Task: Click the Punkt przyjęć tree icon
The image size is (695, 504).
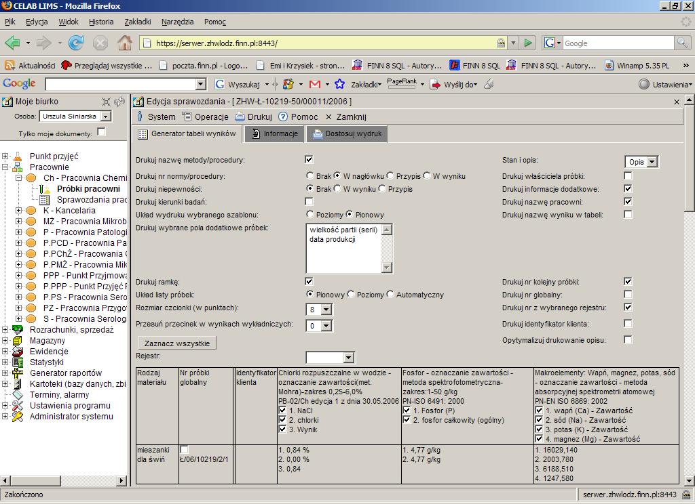Action: pos(18,156)
